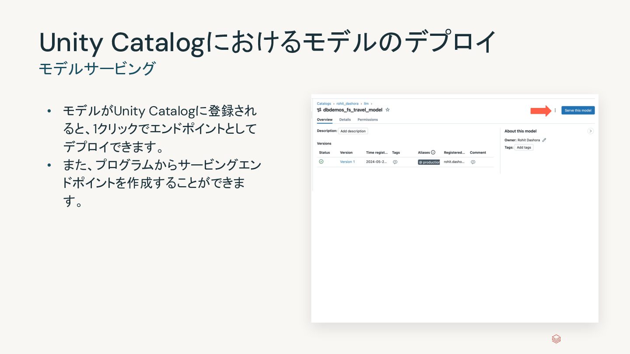Screen dimensions: 630x354
Task: Click the edit owner pencil icon
Action: pos(544,140)
